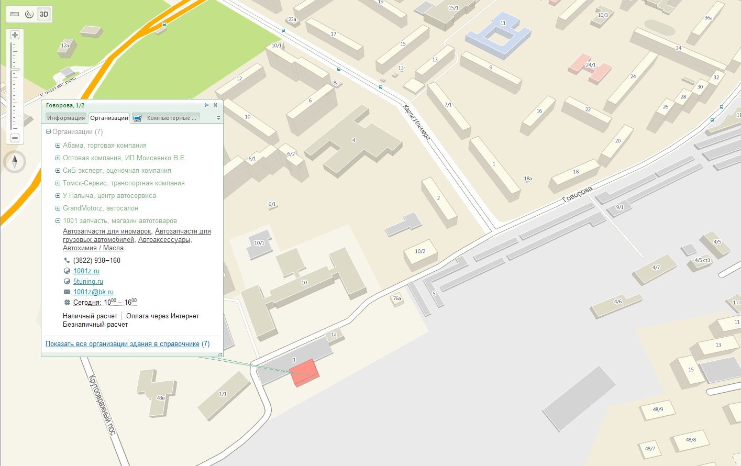Click the highlighted red building on map
The height and width of the screenshot is (466, 741).
click(304, 372)
